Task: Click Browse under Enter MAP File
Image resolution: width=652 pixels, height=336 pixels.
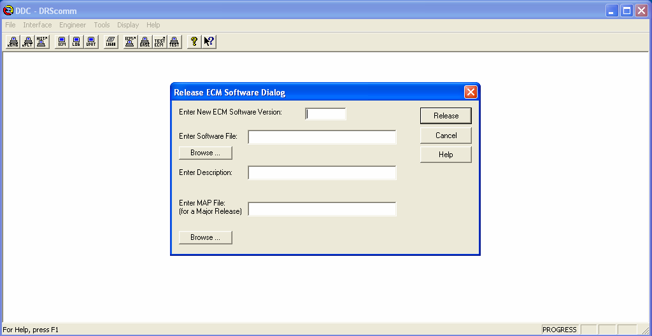Action: point(206,237)
